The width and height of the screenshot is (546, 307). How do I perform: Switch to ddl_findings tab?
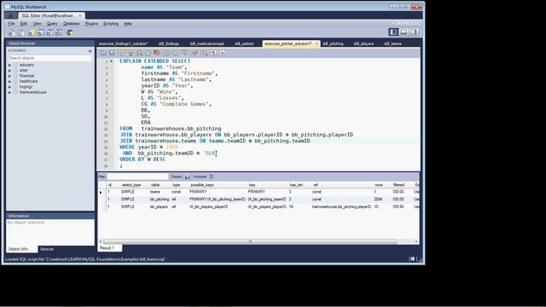pos(169,43)
